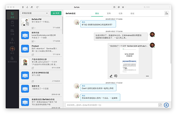The height and width of the screenshot is (115, 177).
Task: Click the sender avatar beside the iOS SDK question
Action: [76, 22]
